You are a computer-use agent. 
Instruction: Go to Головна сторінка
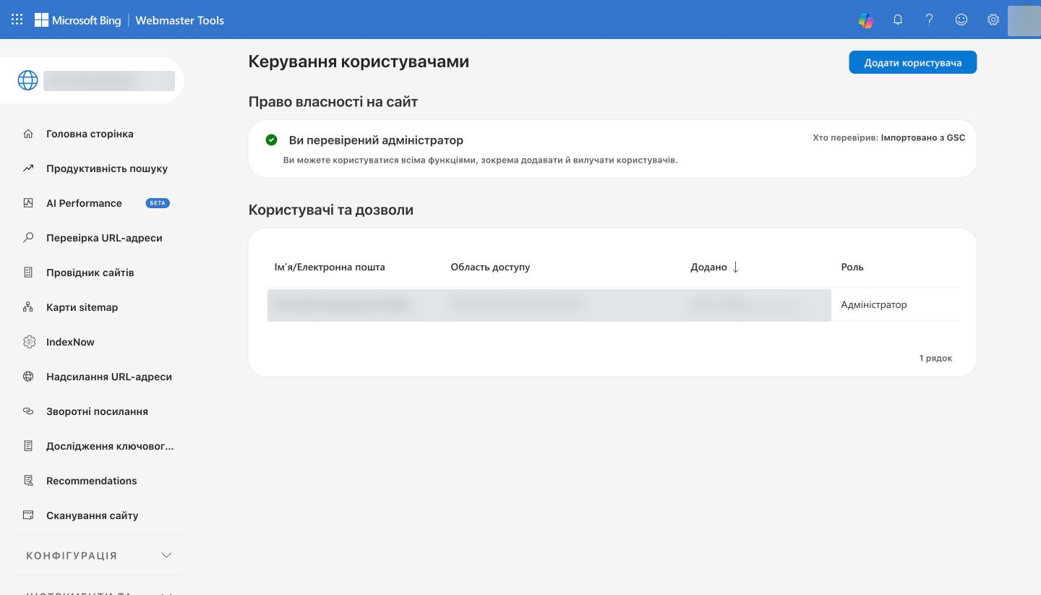(90, 134)
